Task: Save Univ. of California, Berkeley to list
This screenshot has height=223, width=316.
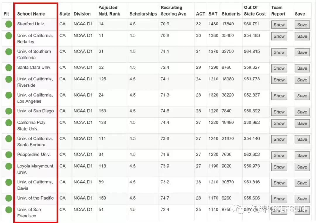Action: pos(302,37)
